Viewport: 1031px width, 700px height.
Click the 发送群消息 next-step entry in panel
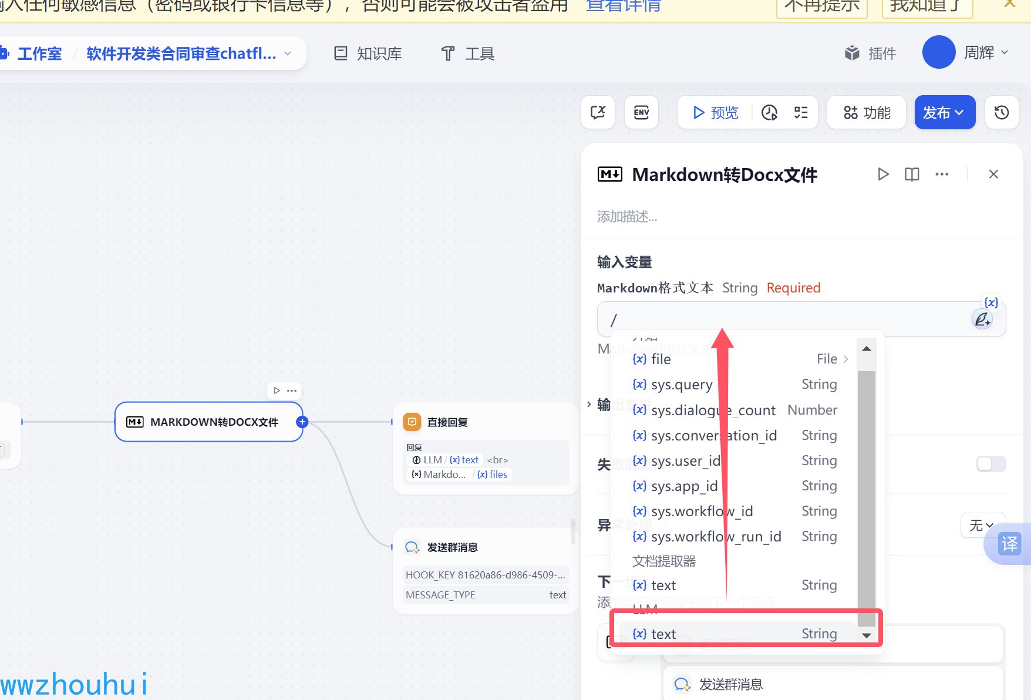pos(833,684)
